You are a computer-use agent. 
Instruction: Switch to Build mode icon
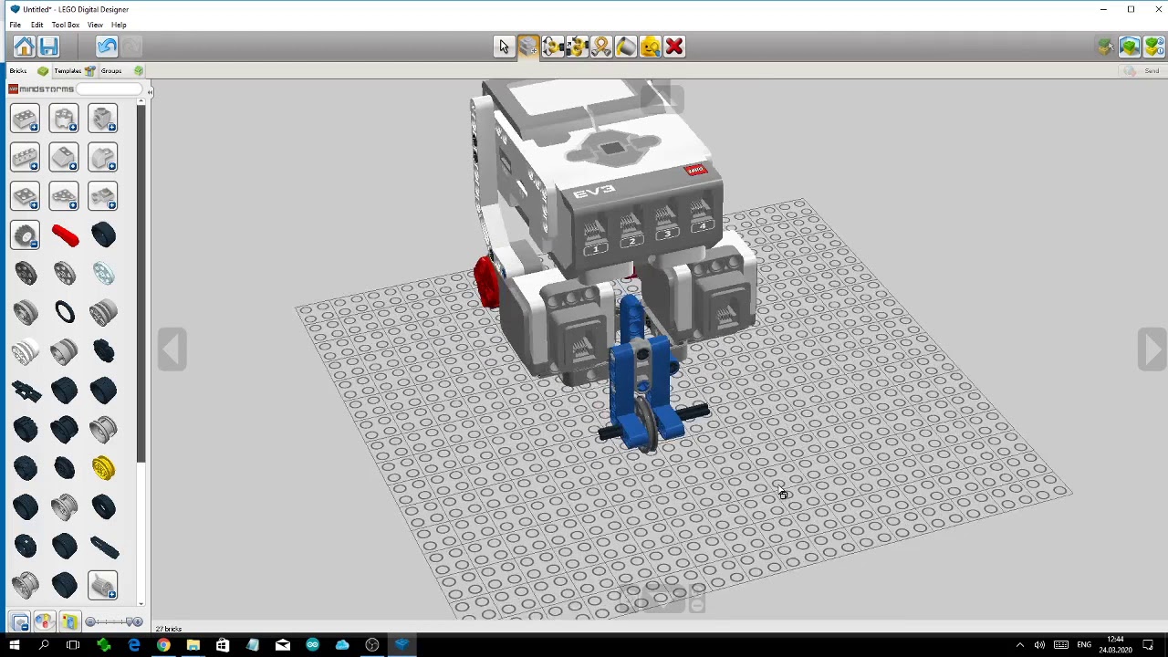[x=1105, y=47]
